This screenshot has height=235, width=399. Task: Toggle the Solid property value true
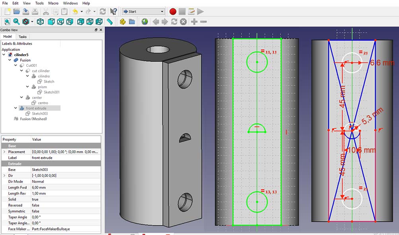[x=35, y=199]
